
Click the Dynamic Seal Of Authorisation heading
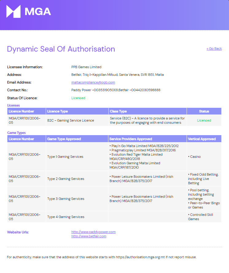tap(61, 49)
